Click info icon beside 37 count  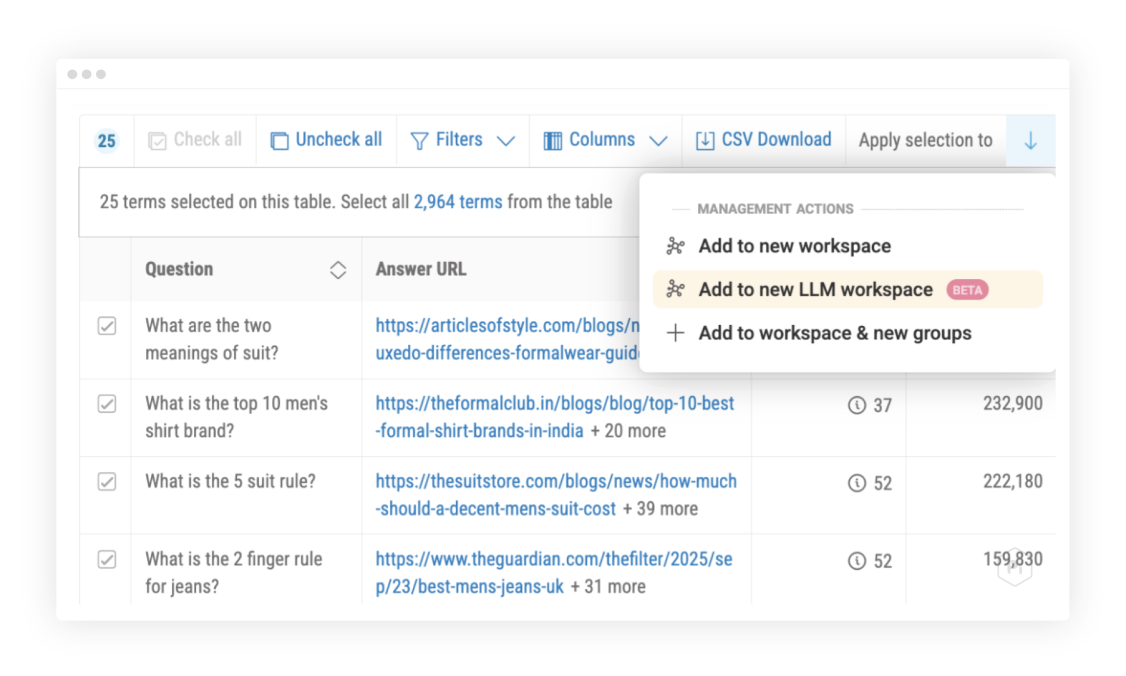[x=856, y=405]
